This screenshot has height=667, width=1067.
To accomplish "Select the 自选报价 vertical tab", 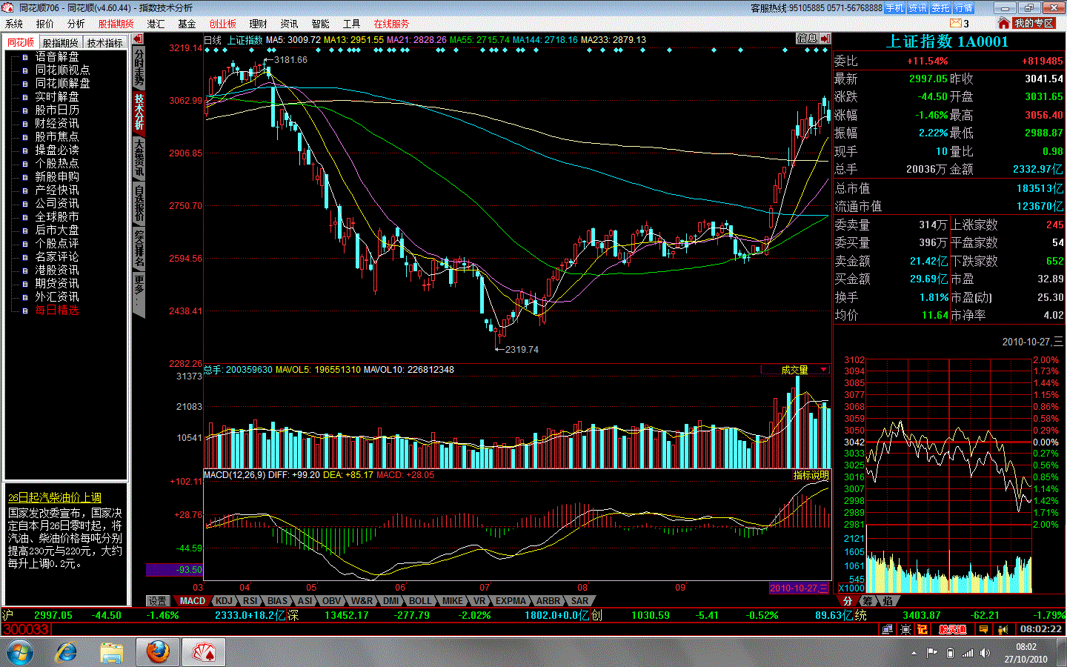I will click(139, 203).
